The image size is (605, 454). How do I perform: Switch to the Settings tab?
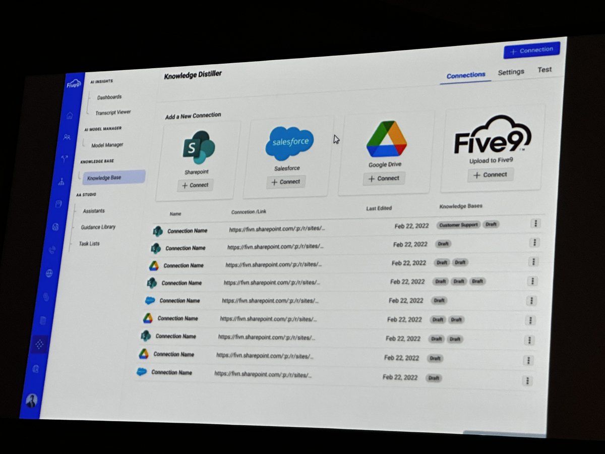pyautogui.click(x=511, y=72)
